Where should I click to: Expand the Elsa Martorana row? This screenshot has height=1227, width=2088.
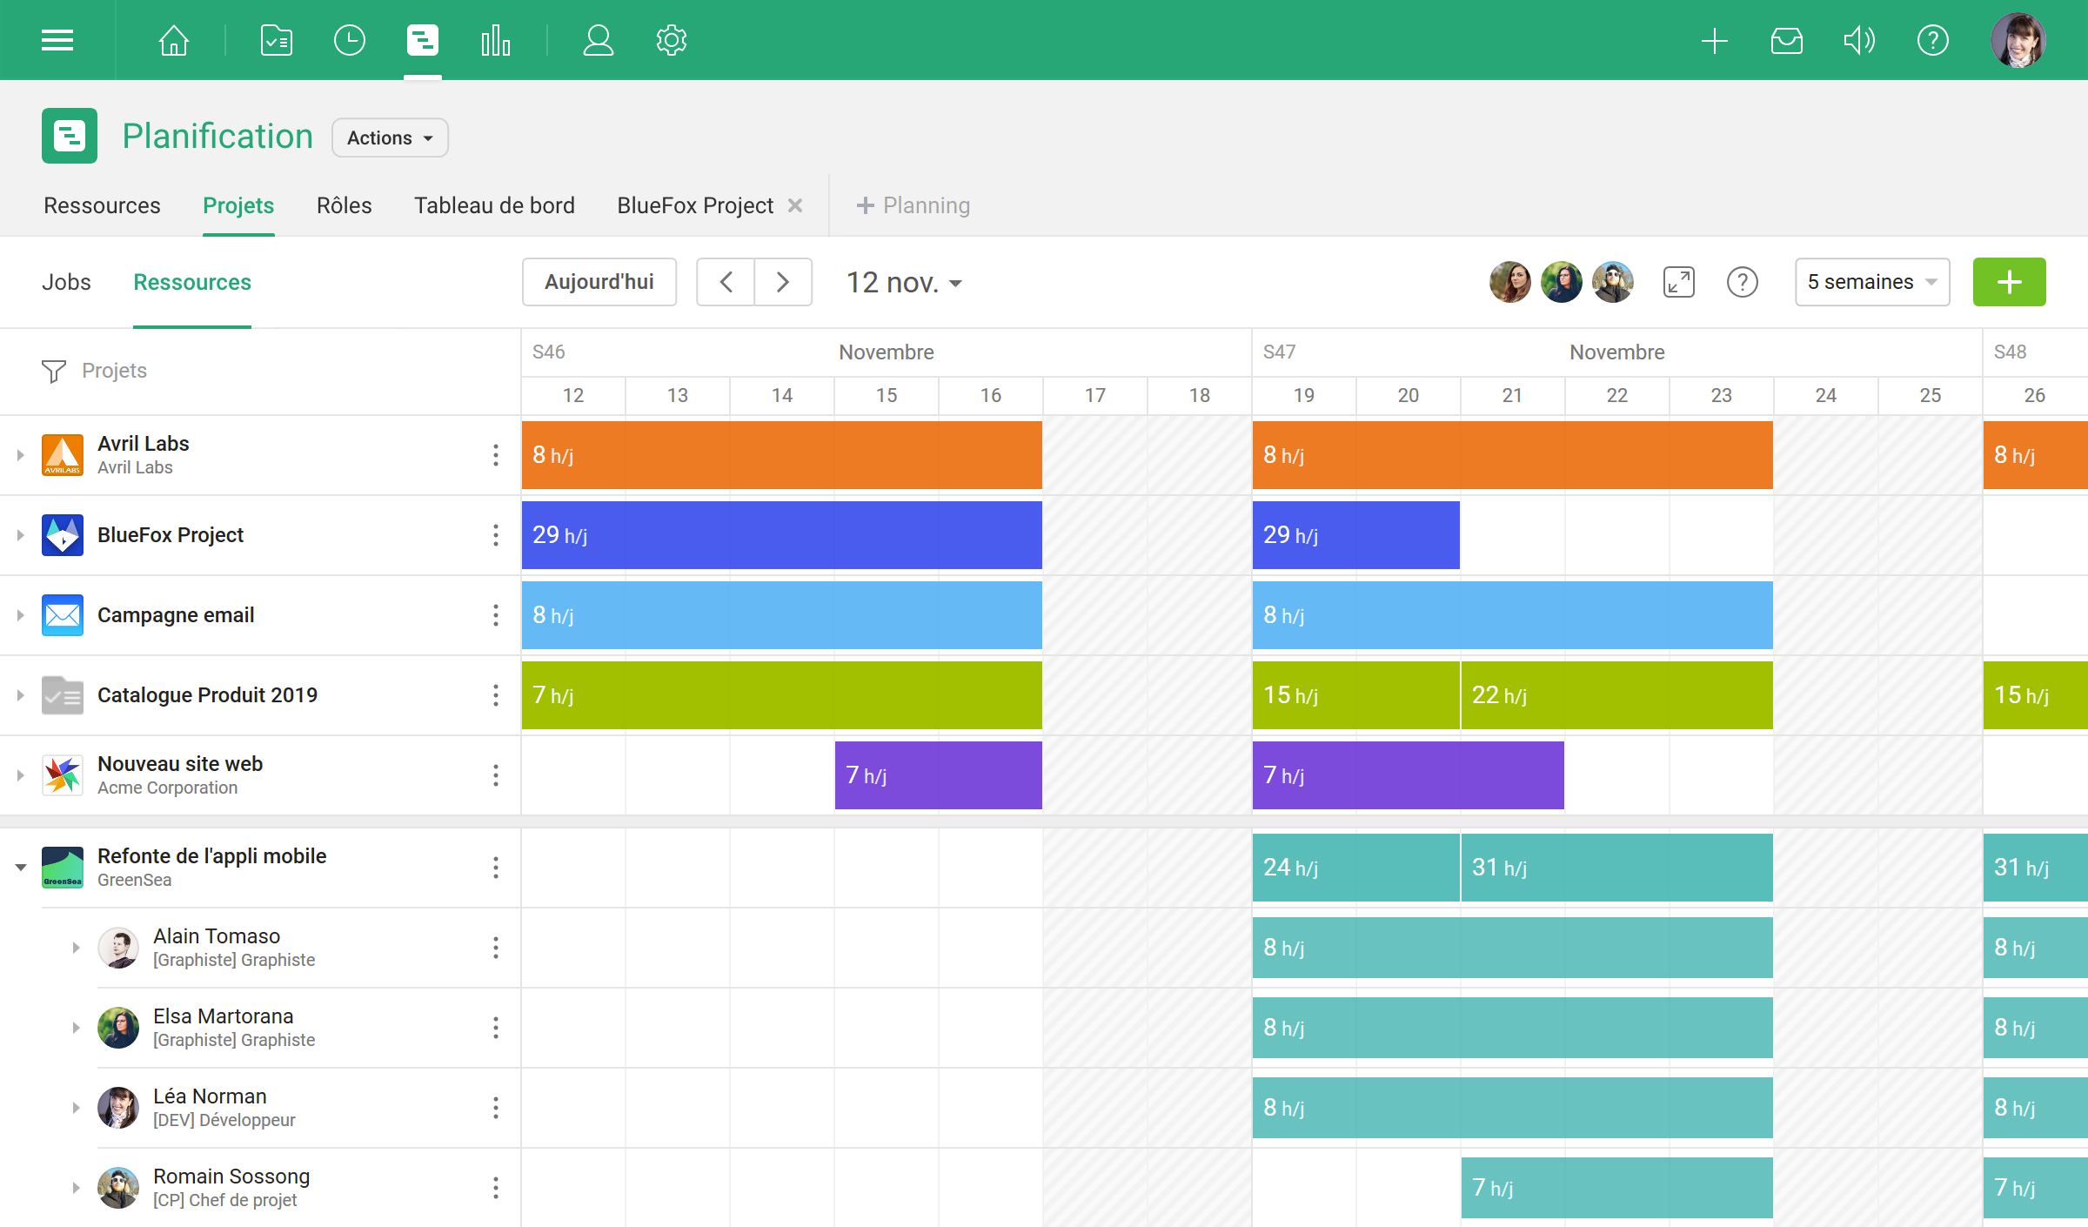tap(76, 1028)
